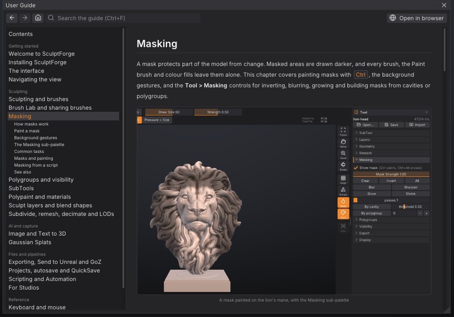Click the SubTool expander in the screenshot
The height and width of the screenshot is (317, 454).
pyautogui.click(x=391, y=133)
